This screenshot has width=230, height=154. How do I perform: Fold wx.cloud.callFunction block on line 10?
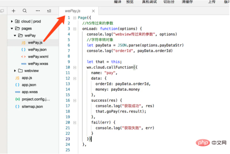75,67
